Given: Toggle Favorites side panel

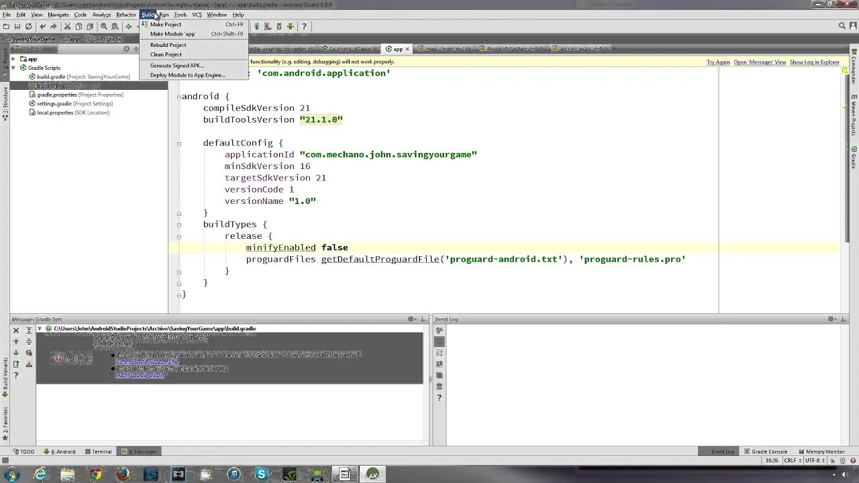Looking at the screenshot, I should click(5, 424).
